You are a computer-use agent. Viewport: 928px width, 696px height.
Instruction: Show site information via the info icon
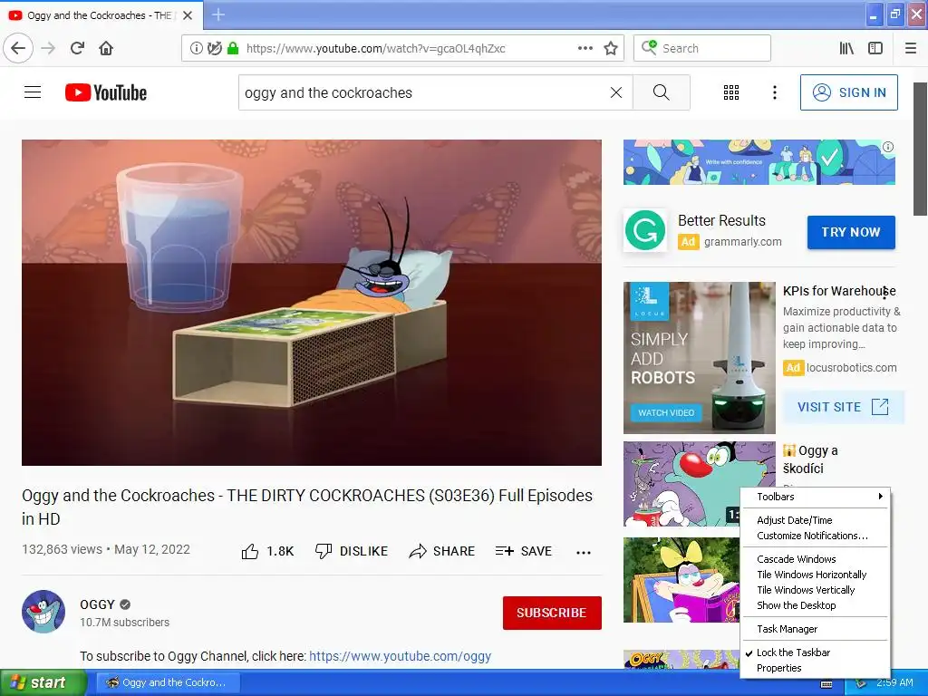196,48
